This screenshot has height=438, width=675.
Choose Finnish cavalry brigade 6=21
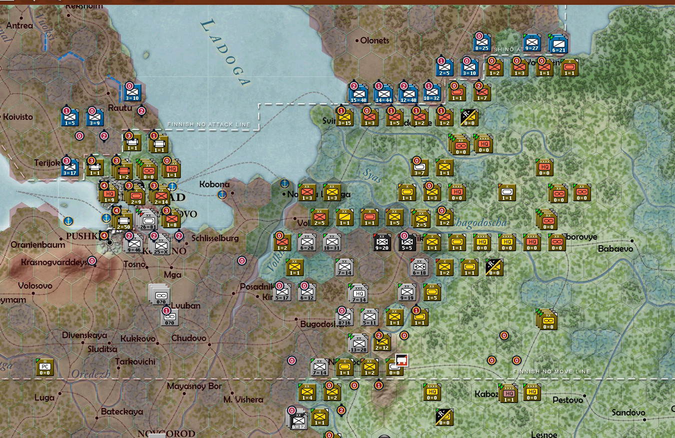558,43
